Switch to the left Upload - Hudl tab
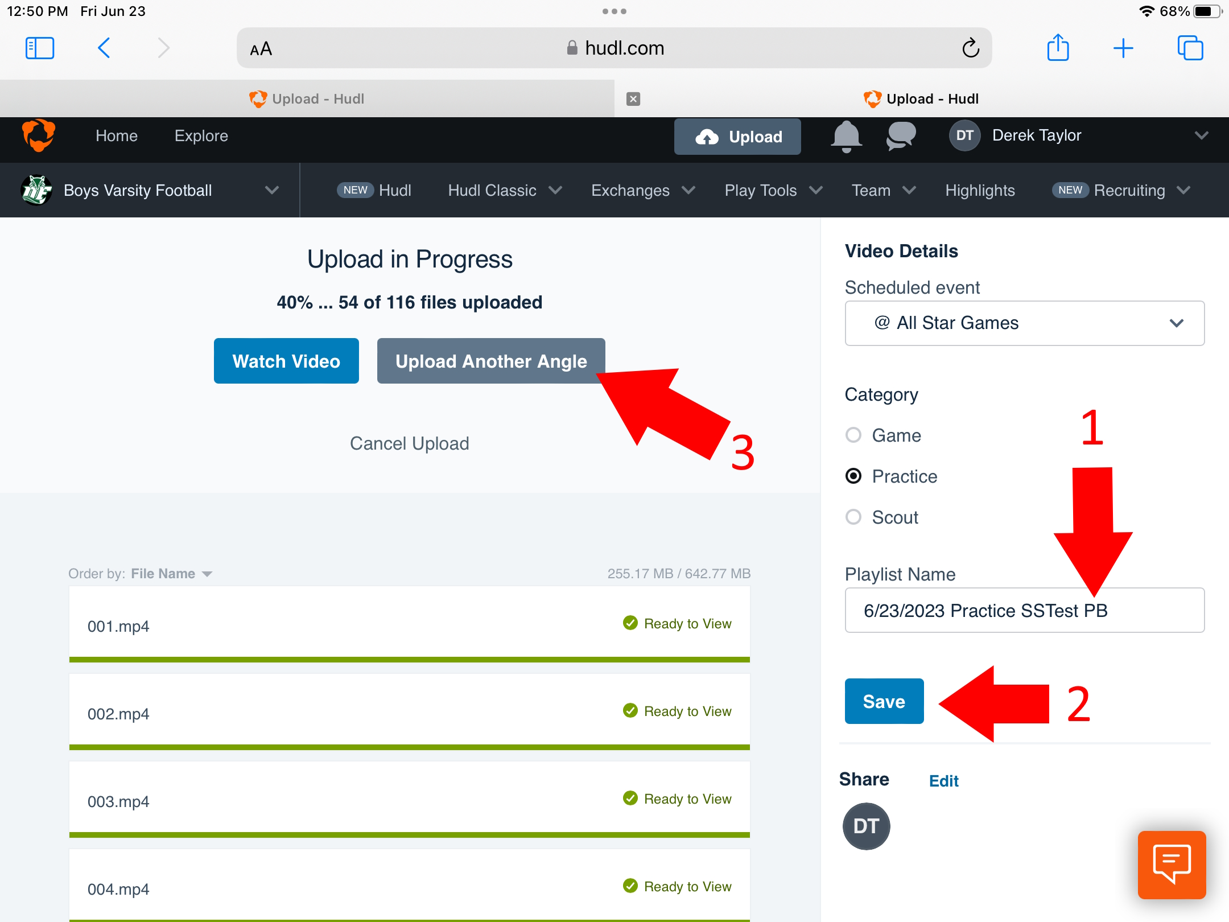This screenshot has width=1229, height=922. (307, 99)
